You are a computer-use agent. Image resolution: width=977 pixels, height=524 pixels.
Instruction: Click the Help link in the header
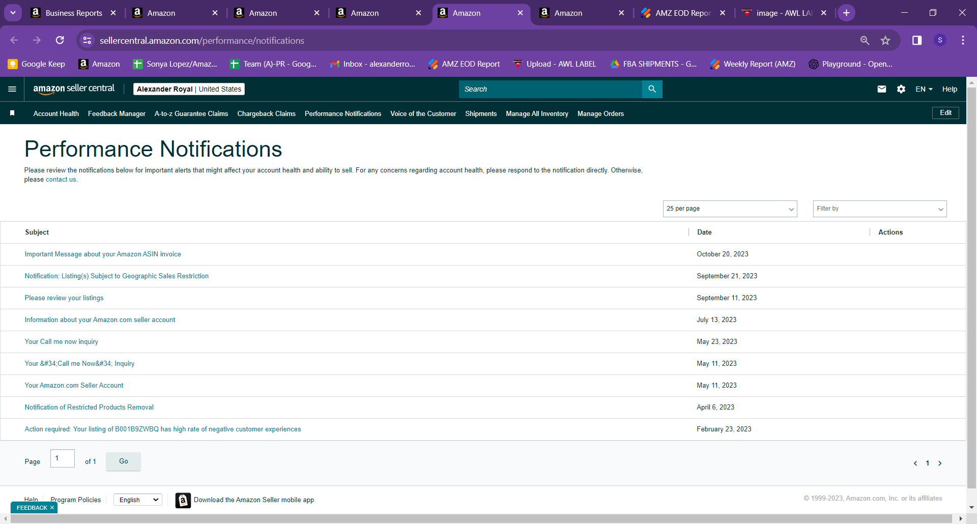(x=950, y=89)
